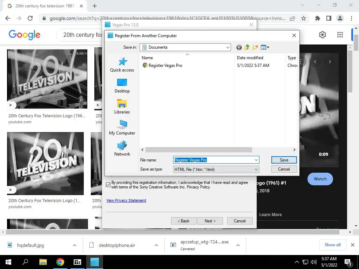Open second-row 20th Television logo thumbnail

(x=45, y=164)
